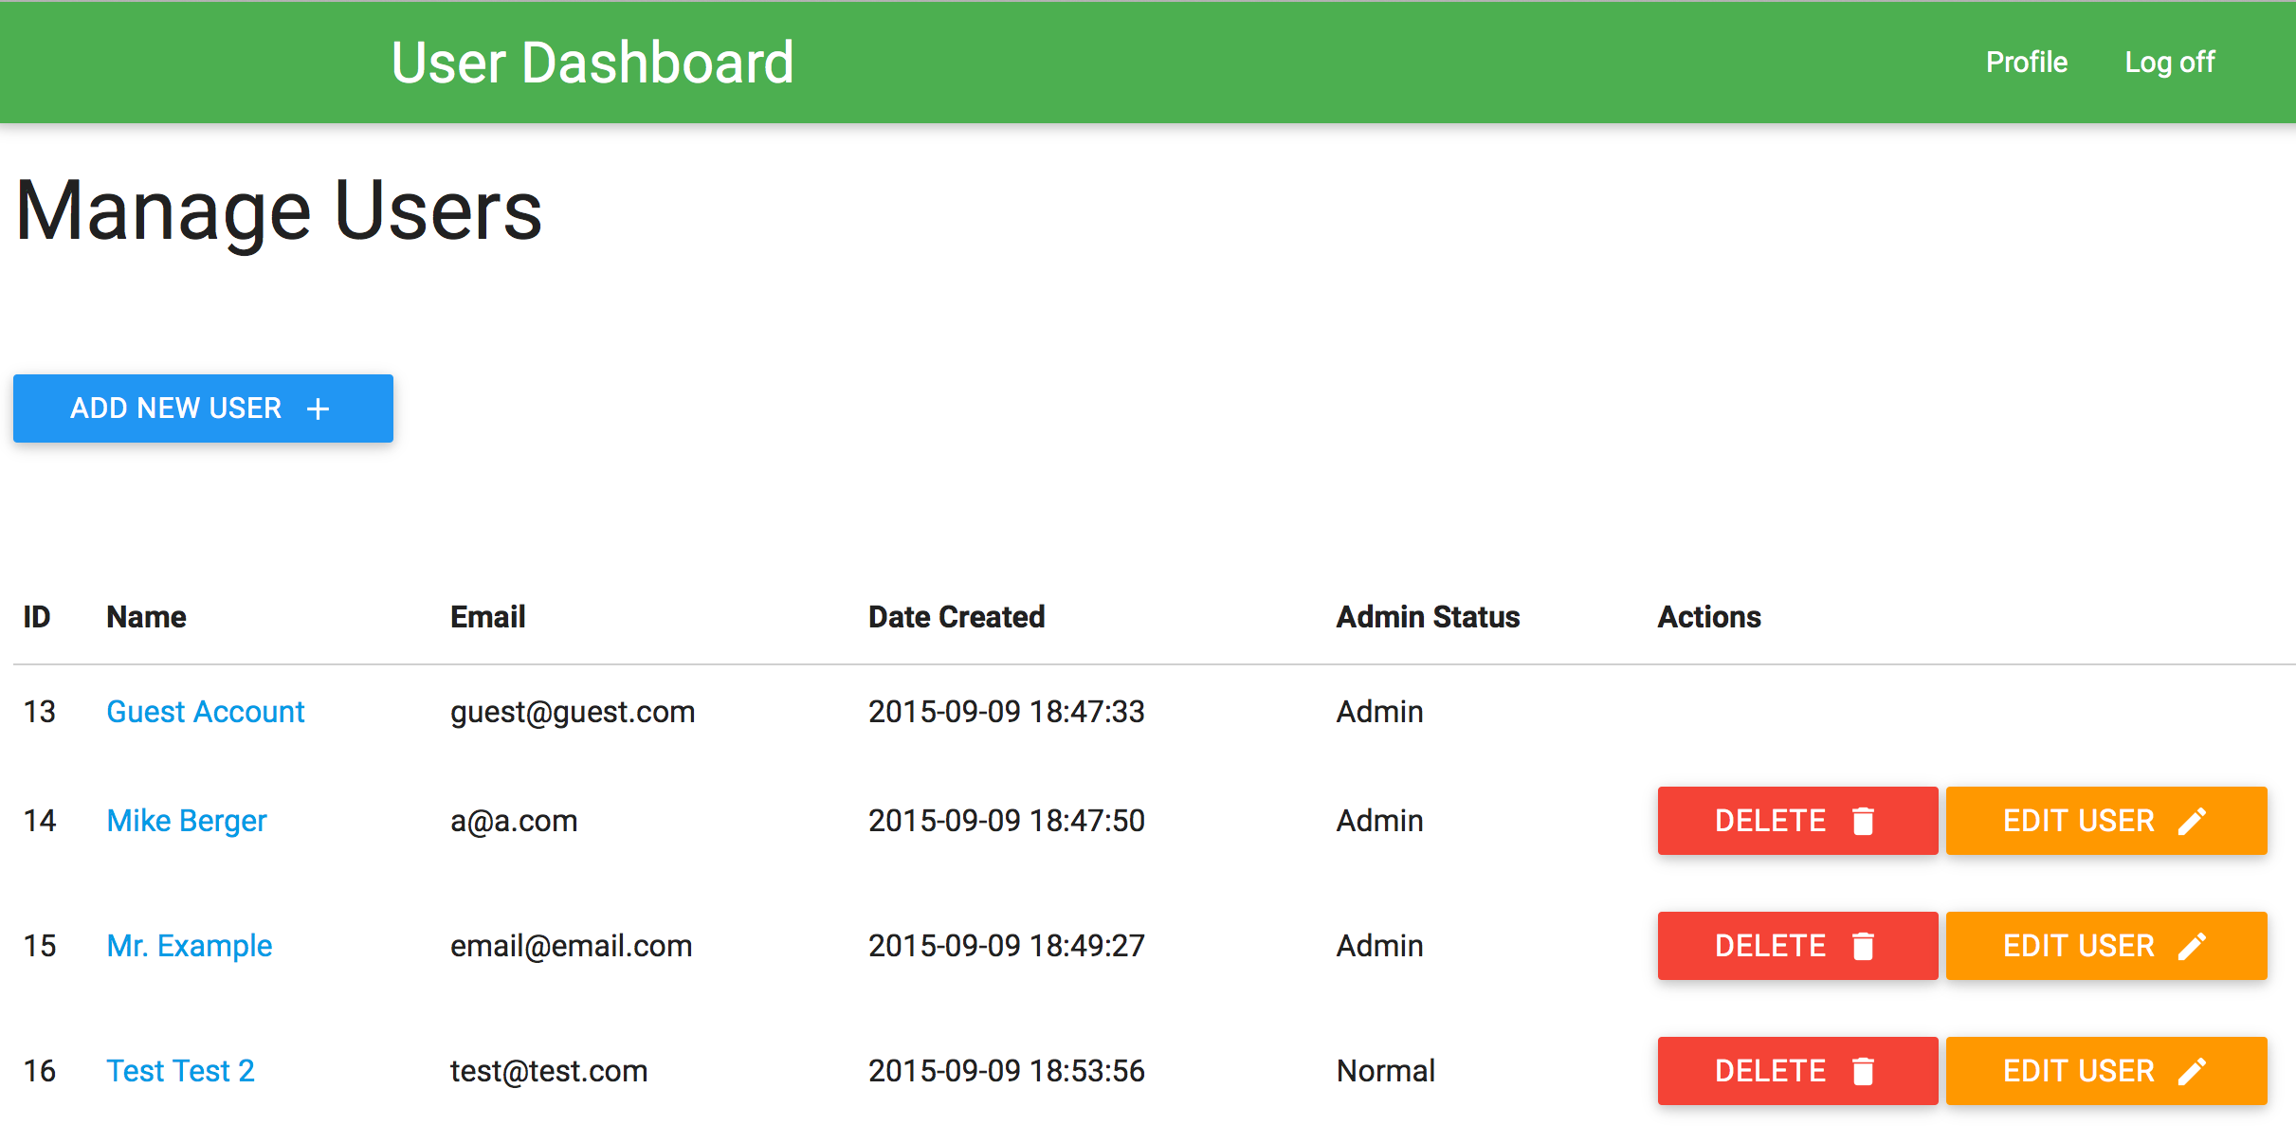This screenshot has width=2296, height=1143.
Task: Click the plus icon on Add New User
Action: click(319, 408)
